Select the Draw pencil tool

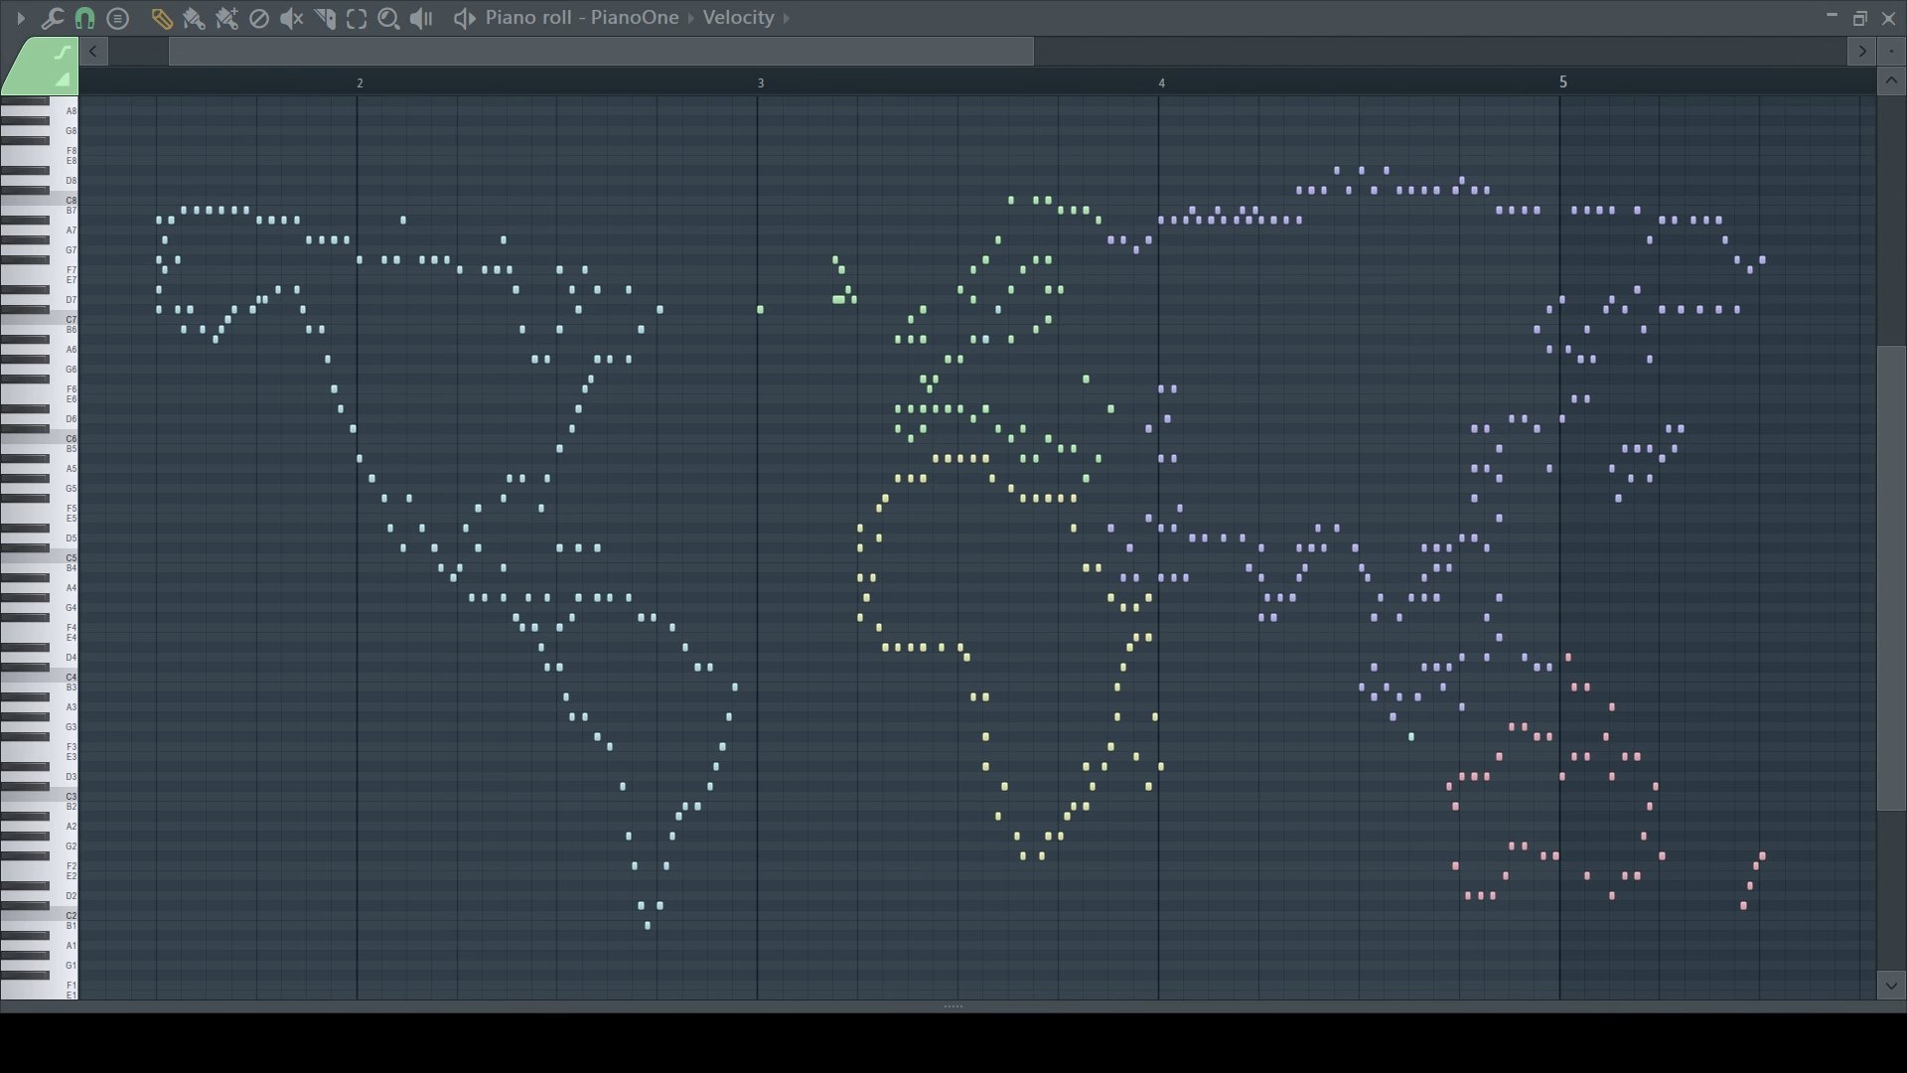point(161,18)
